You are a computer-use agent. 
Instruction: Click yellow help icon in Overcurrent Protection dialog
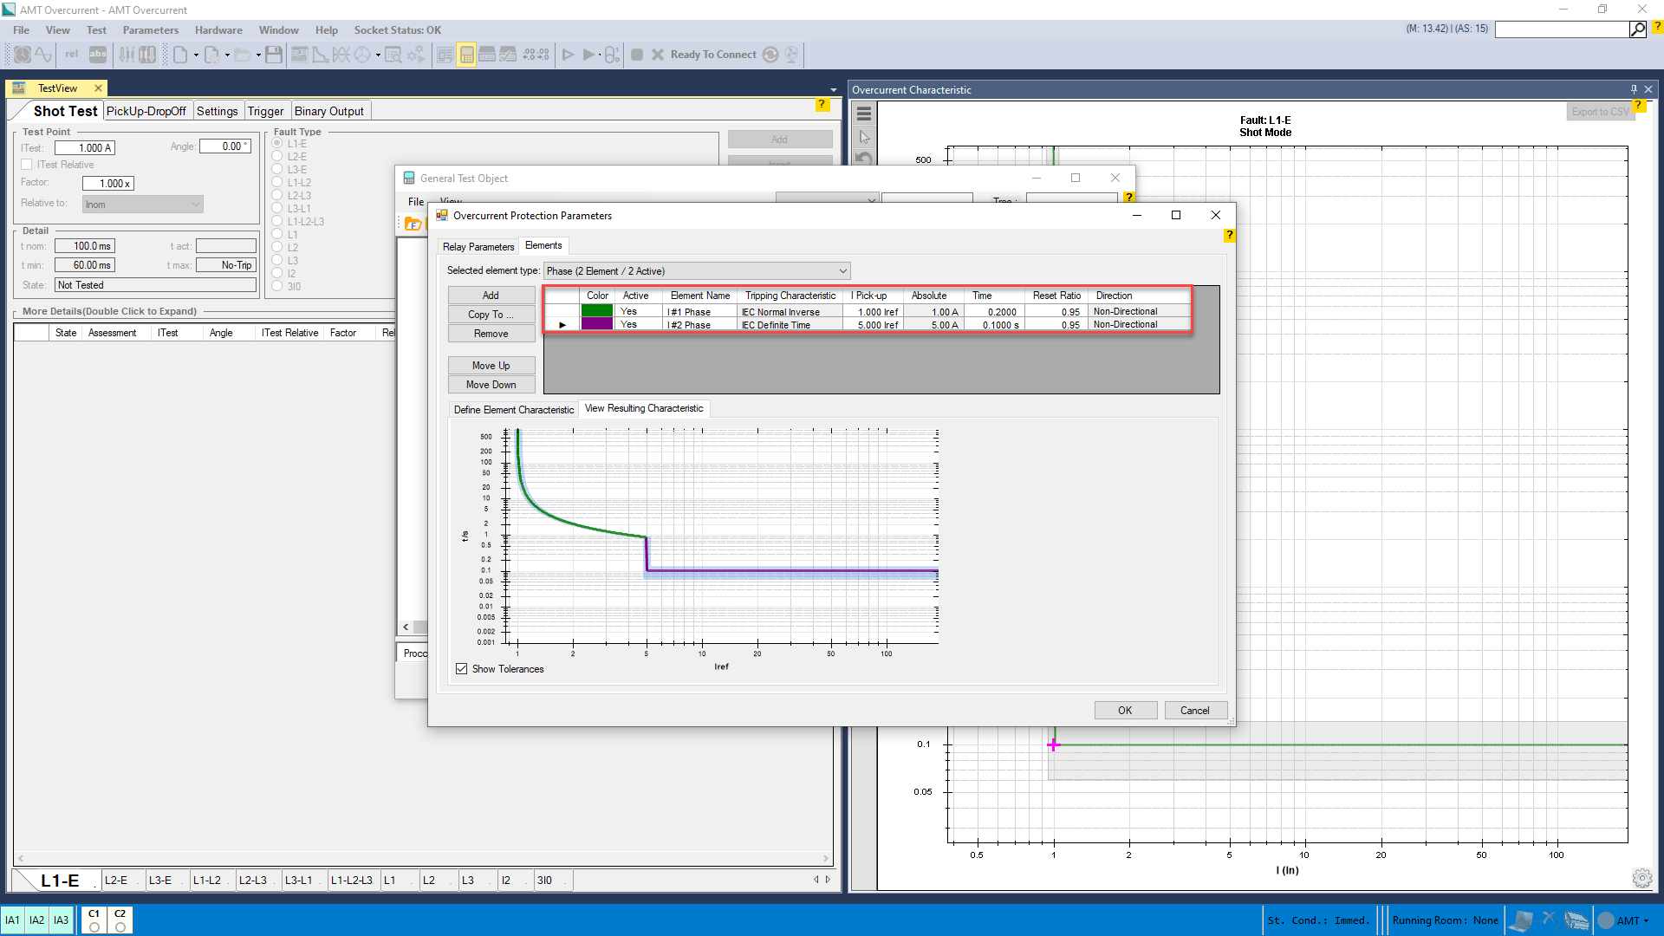coord(1229,235)
